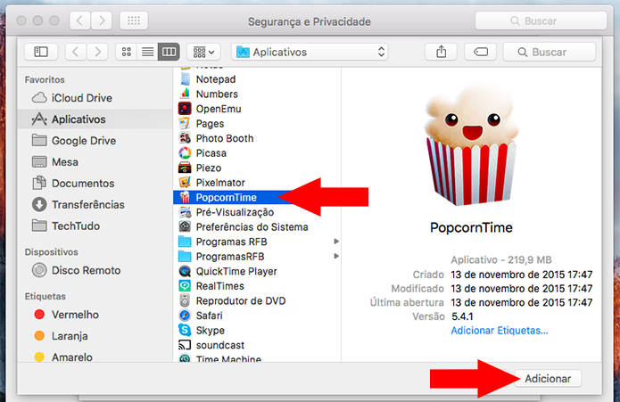Select soundcast in the app list
The width and height of the screenshot is (620, 402).
coord(257,345)
